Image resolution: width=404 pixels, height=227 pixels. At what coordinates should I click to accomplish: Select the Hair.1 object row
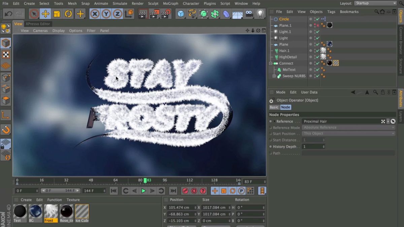(x=284, y=51)
